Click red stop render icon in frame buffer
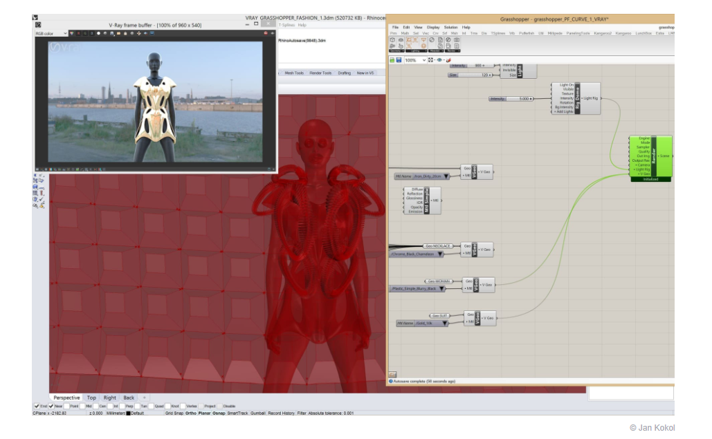This screenshot has height=439, width=712. [x=266, y=33]
